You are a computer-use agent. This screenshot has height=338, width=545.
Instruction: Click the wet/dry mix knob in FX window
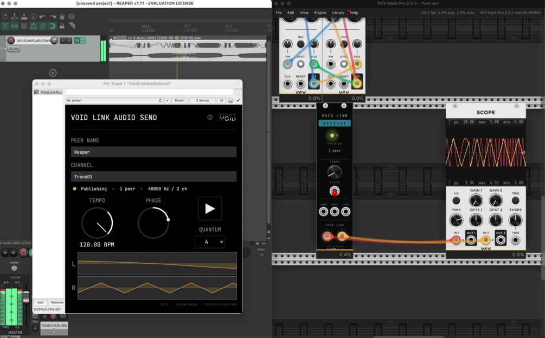230,100
